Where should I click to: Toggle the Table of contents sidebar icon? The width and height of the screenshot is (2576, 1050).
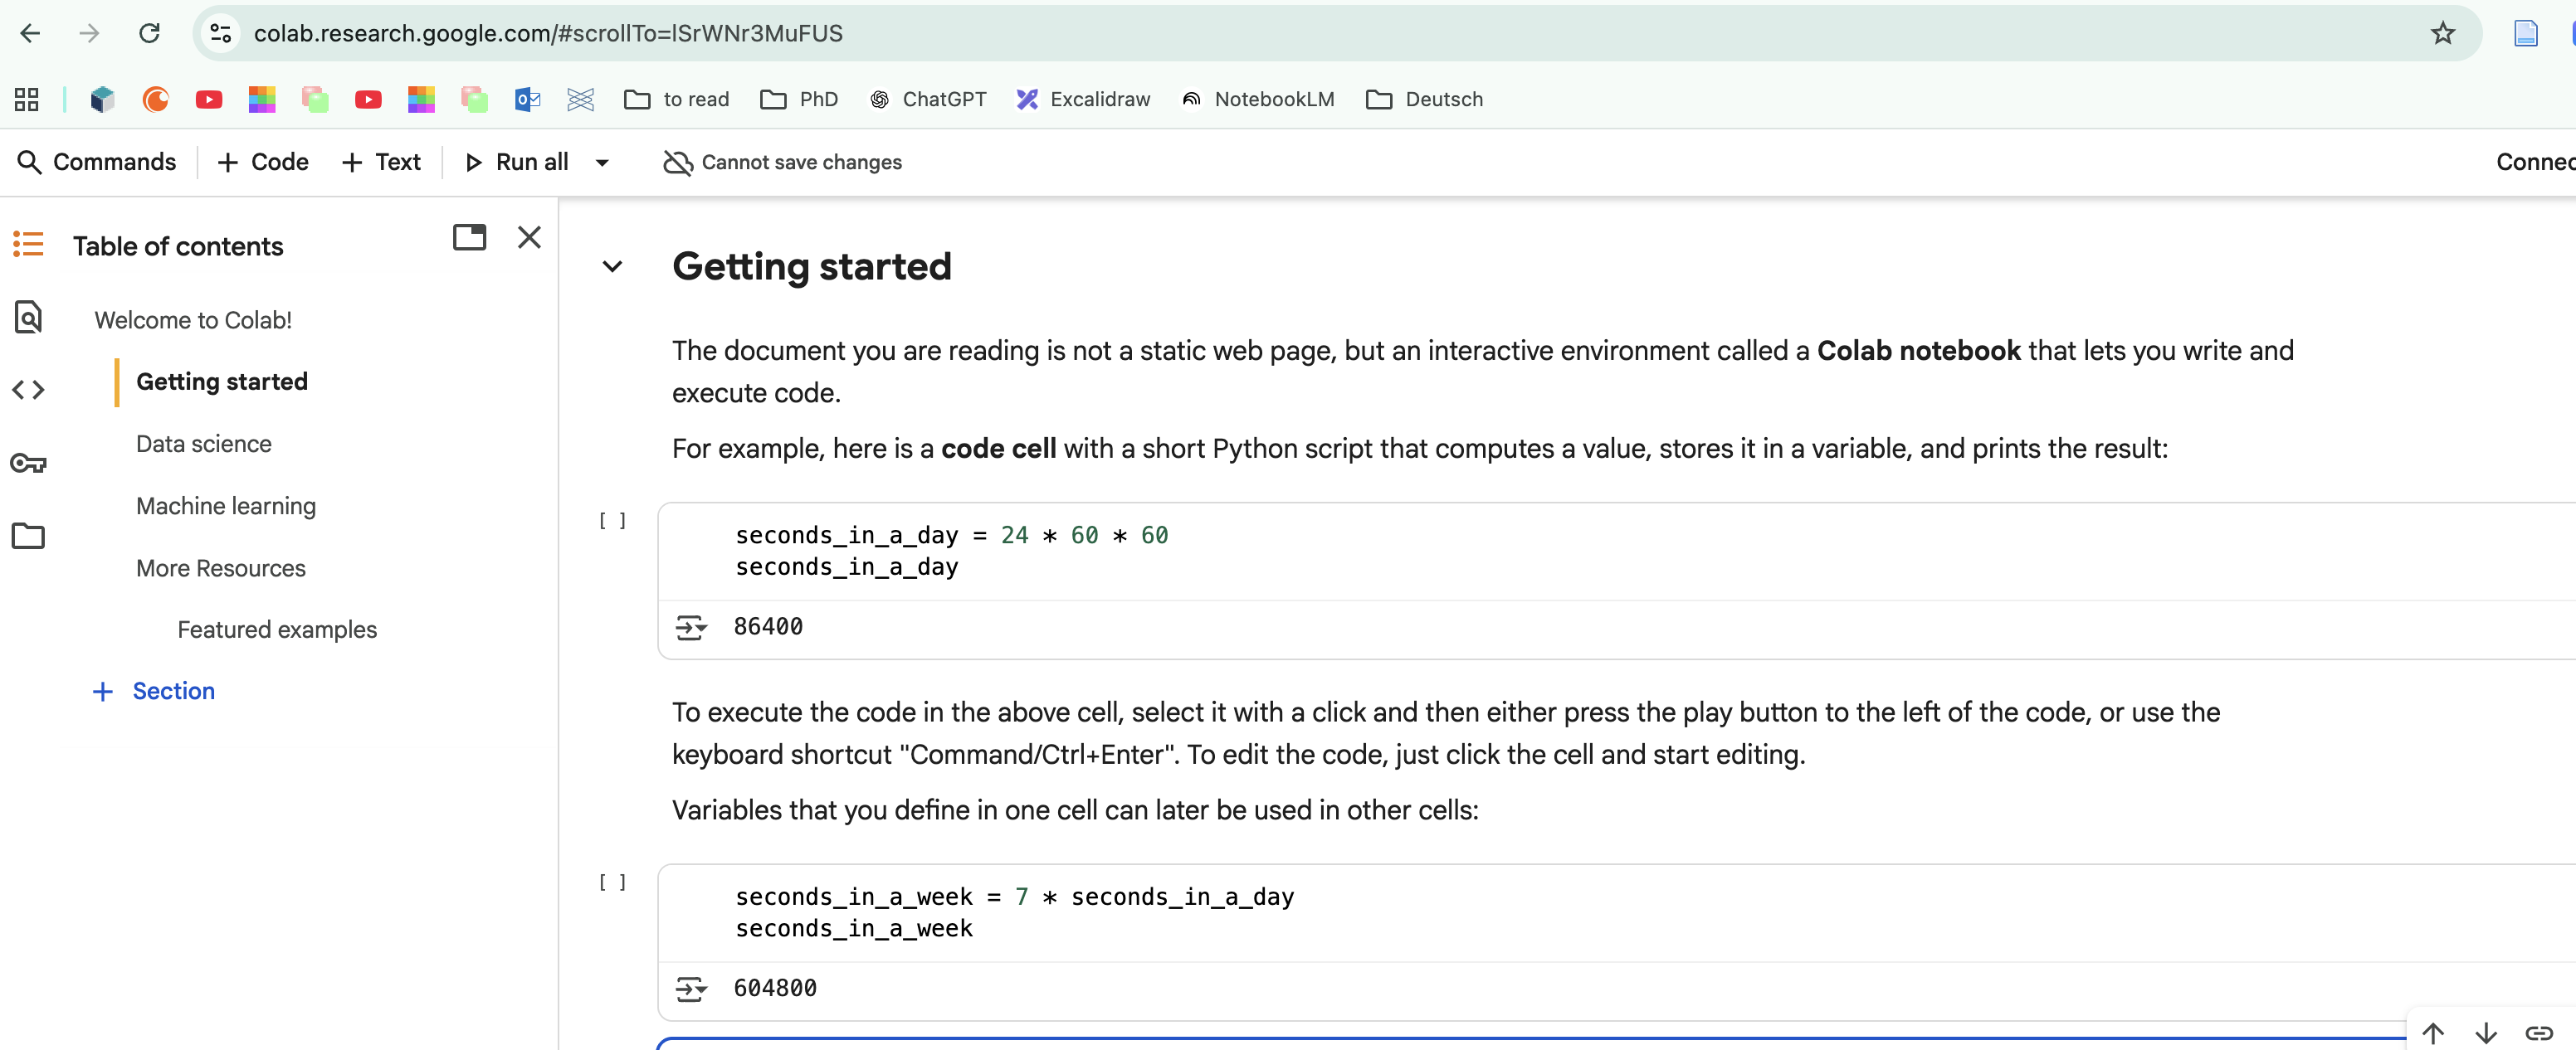click(28, 244)
